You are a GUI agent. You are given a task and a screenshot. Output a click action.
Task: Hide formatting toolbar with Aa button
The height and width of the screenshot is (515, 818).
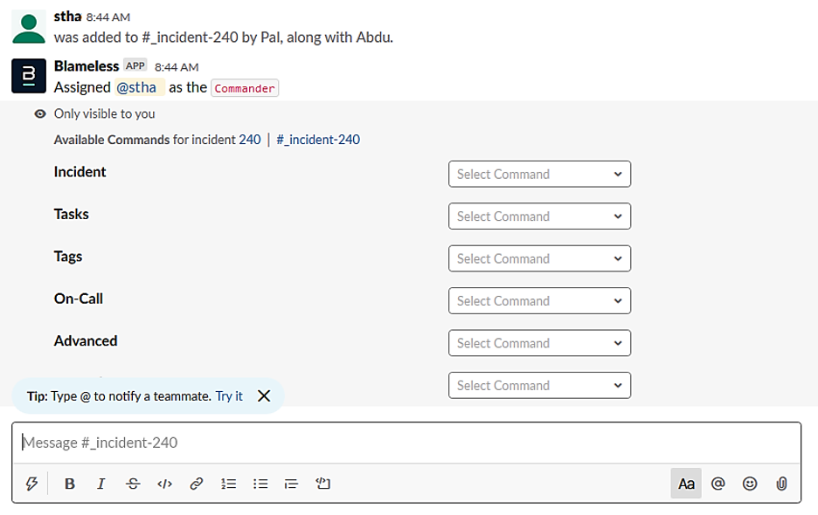(686, 484)
